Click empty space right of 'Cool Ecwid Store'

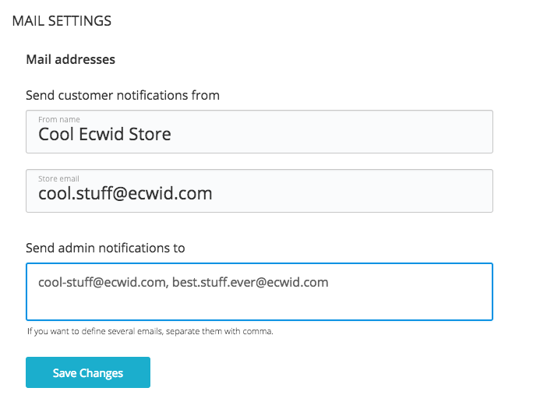[x=330, y=134]
